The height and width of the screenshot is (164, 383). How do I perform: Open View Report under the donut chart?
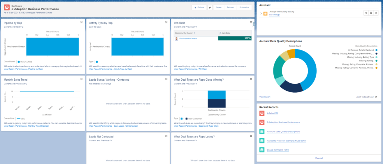[265, 97]
